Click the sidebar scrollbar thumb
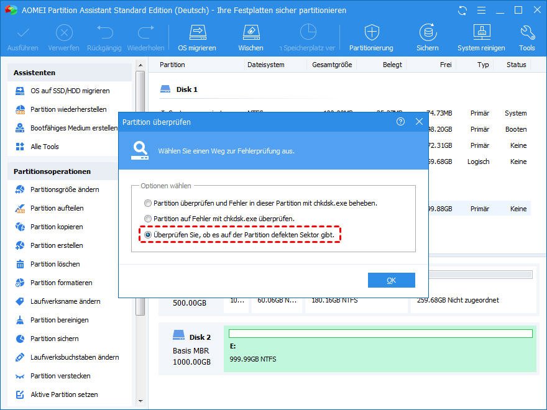This screenshot has height=410, width=547. point(140,193)
